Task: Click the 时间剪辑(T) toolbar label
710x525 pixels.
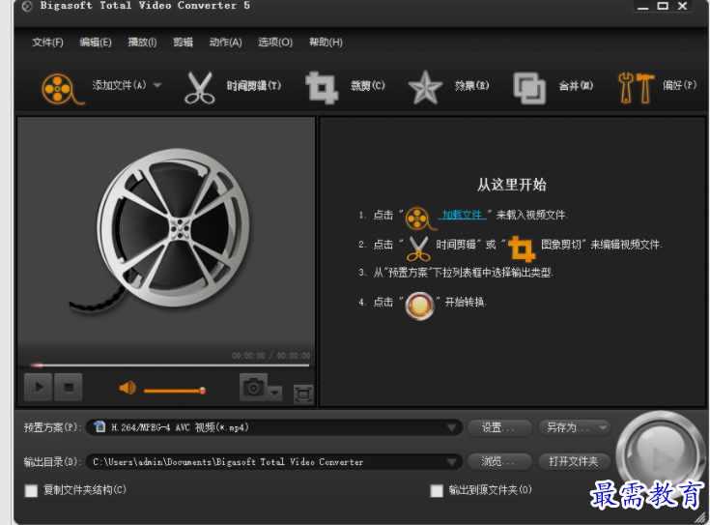Action: click(254, 86)
